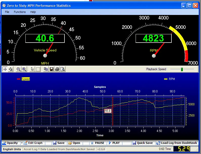Copy the graph with toolbar copy icon
Screen dimensions: 201x154
(x=46, y=69)
